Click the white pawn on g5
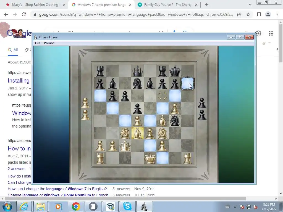Viewport: 283px width, 212px height. pyautogui.click(x=175, y=108)
